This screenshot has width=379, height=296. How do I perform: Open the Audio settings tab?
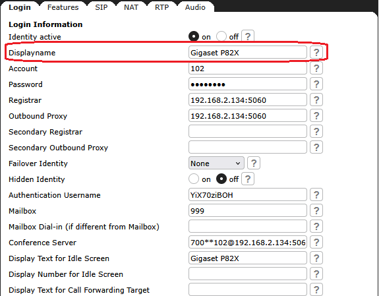click(195, 7)
